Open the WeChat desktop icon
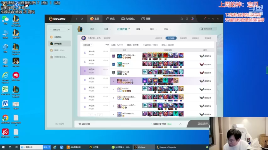Screen dimensions: 268x150 (5, 20)
